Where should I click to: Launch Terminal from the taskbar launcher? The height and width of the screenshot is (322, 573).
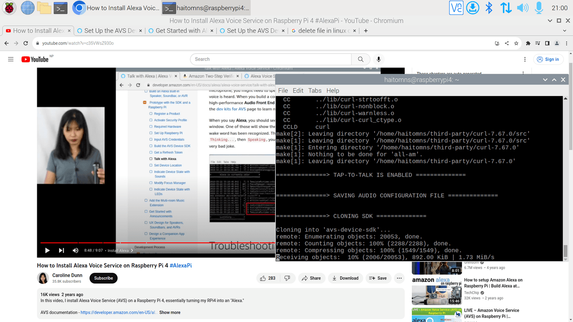pyautogui.click(x=60, y=8)
